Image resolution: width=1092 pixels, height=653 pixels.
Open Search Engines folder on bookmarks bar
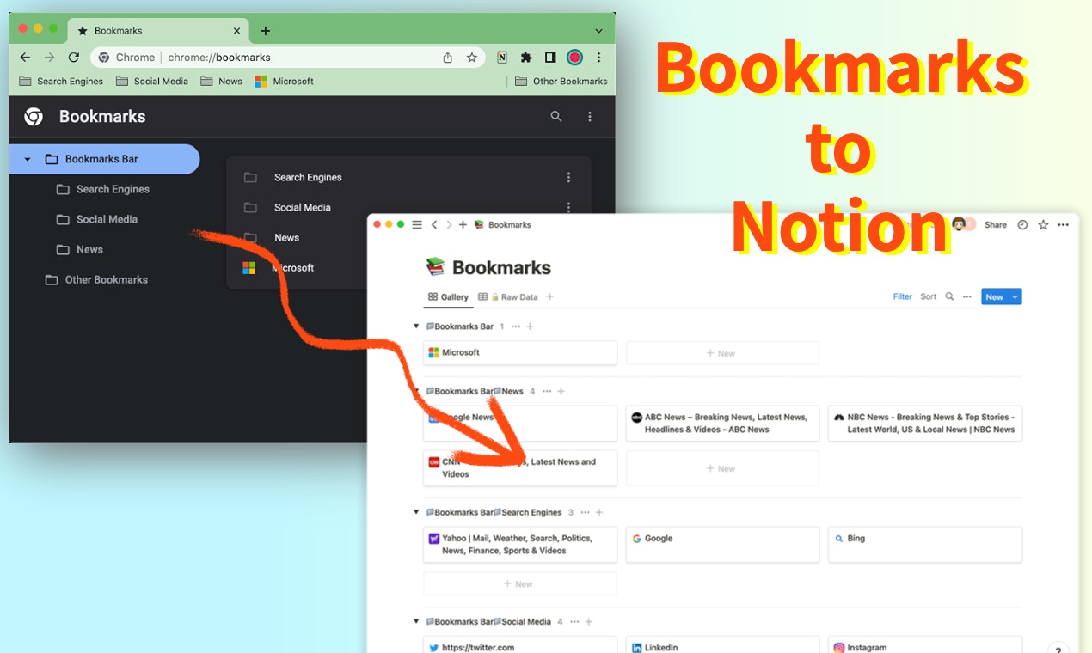point(61,82)
